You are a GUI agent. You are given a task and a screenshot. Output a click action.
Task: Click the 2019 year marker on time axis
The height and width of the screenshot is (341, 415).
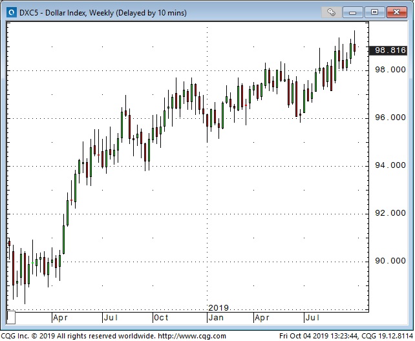pyautogui.click(x=218, y=307)
